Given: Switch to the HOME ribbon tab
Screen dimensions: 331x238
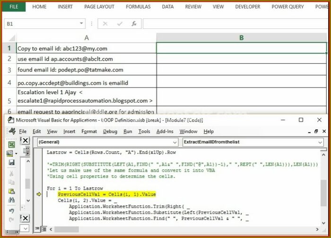Looking at the screenshot, I should tap(39, 7).
